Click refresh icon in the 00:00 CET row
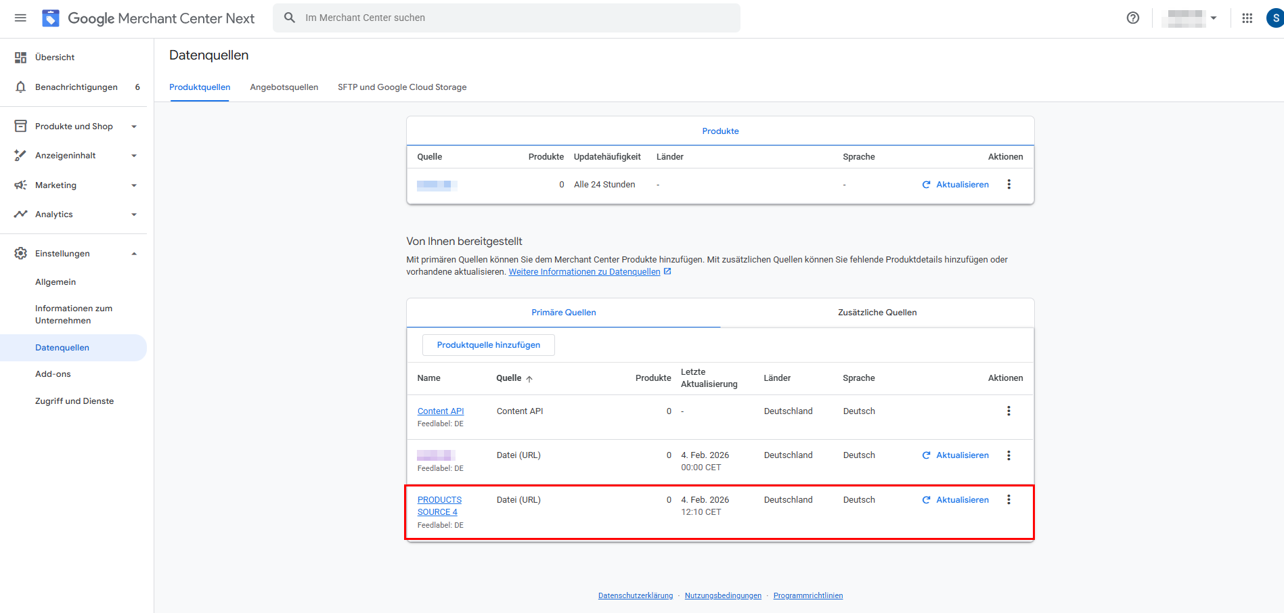Image resolution: width=1284 pixels, height=613 pixels. [x=927, y=455]
